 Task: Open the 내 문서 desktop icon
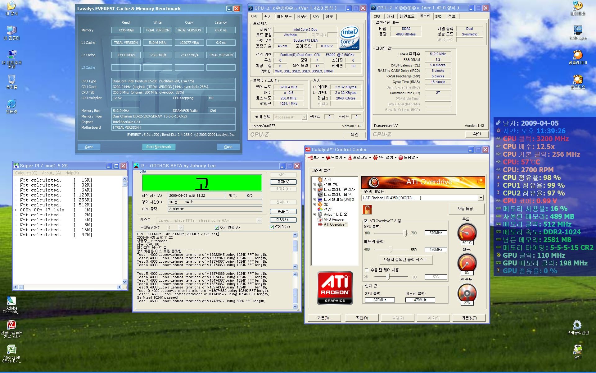tap(11, 8)
